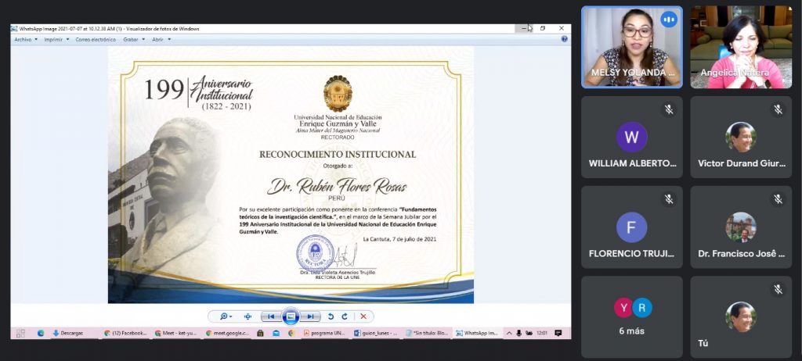Click the Tú self-view profile photo
This screenshot has width=802, height=361.
[741, 316]
